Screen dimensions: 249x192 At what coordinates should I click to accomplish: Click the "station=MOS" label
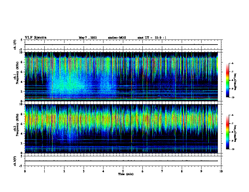point(117,38)
